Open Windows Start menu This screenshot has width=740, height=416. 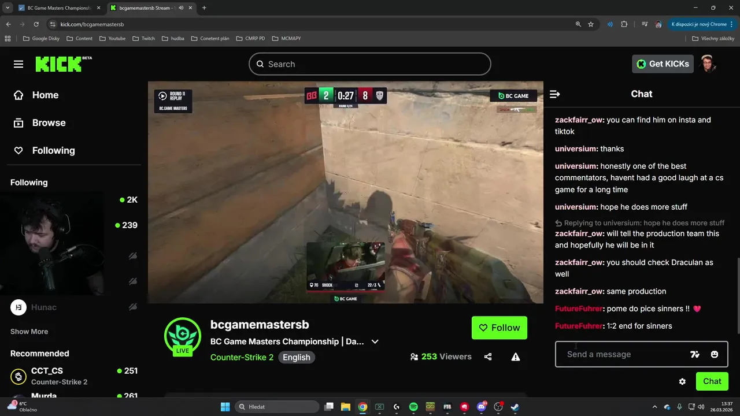pyautogui.click(x=225, y=407)
